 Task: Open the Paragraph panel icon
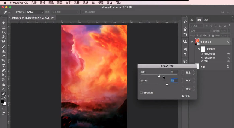[x=185, y=54]
